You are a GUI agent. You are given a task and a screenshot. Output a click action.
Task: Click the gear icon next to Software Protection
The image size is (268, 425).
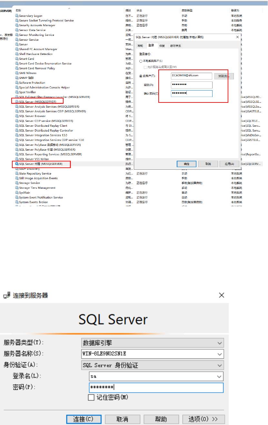pos(17,83)
